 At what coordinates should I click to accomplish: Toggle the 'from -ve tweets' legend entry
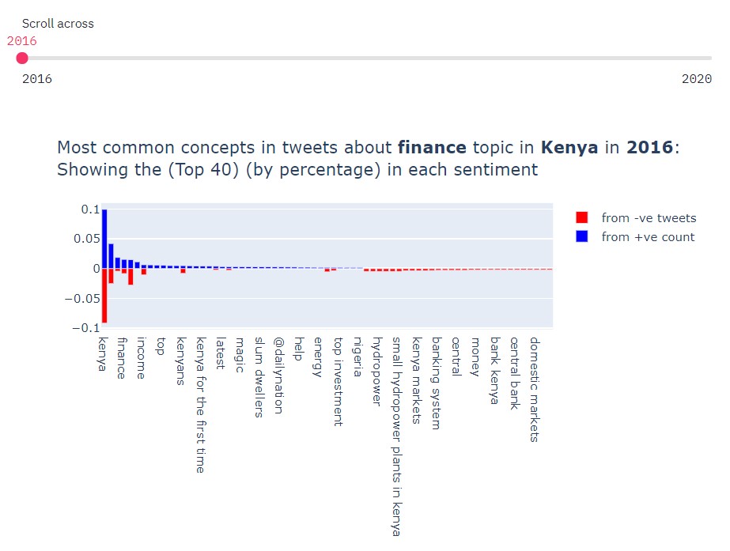(x=648, y=218)
